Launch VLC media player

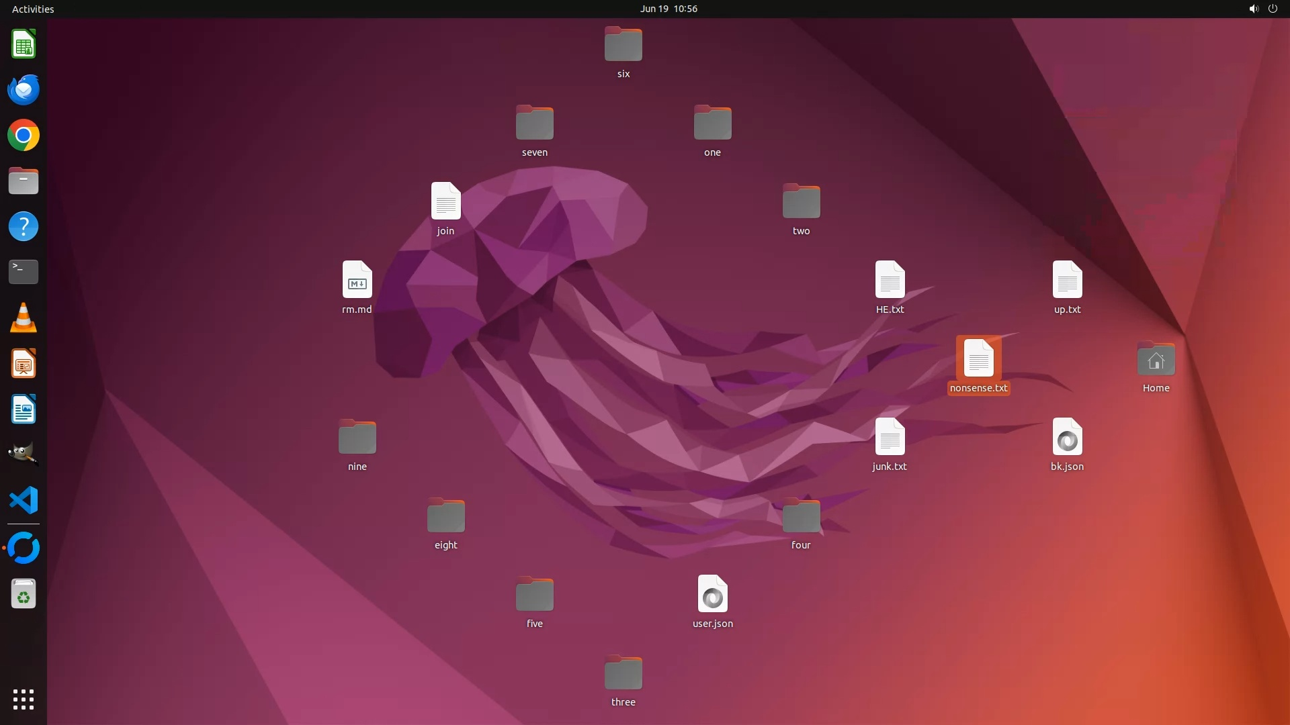[x=24, y=318]
